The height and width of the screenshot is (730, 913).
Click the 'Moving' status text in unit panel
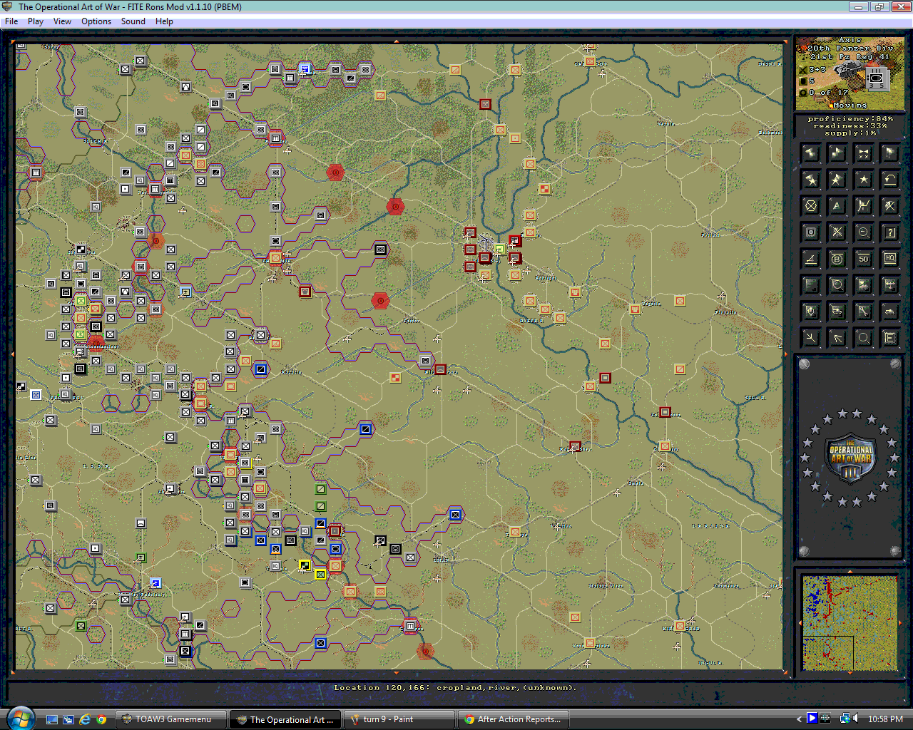pos(850,105)
